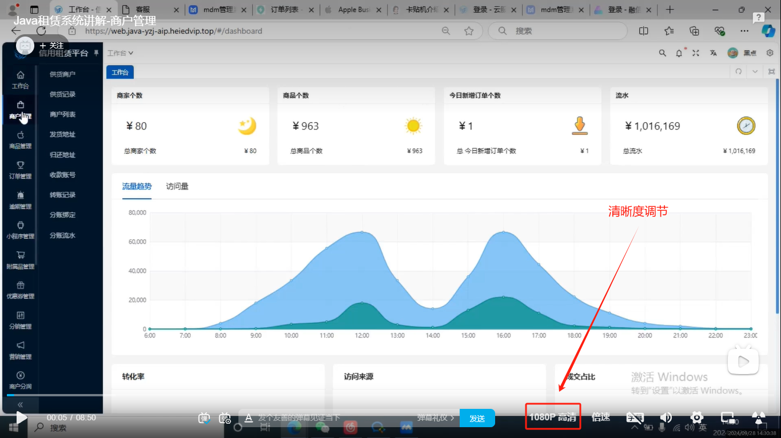Open 优惠券管理 in the sidebar
Image resolution: width=781 pixels, height=438 pixels.
tap(20, 290)
